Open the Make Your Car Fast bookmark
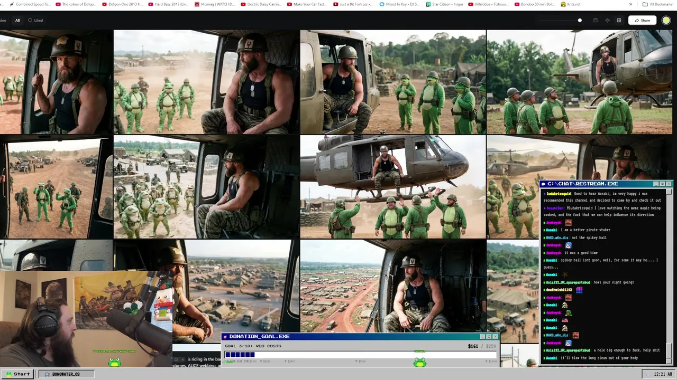 coord(307,4)
